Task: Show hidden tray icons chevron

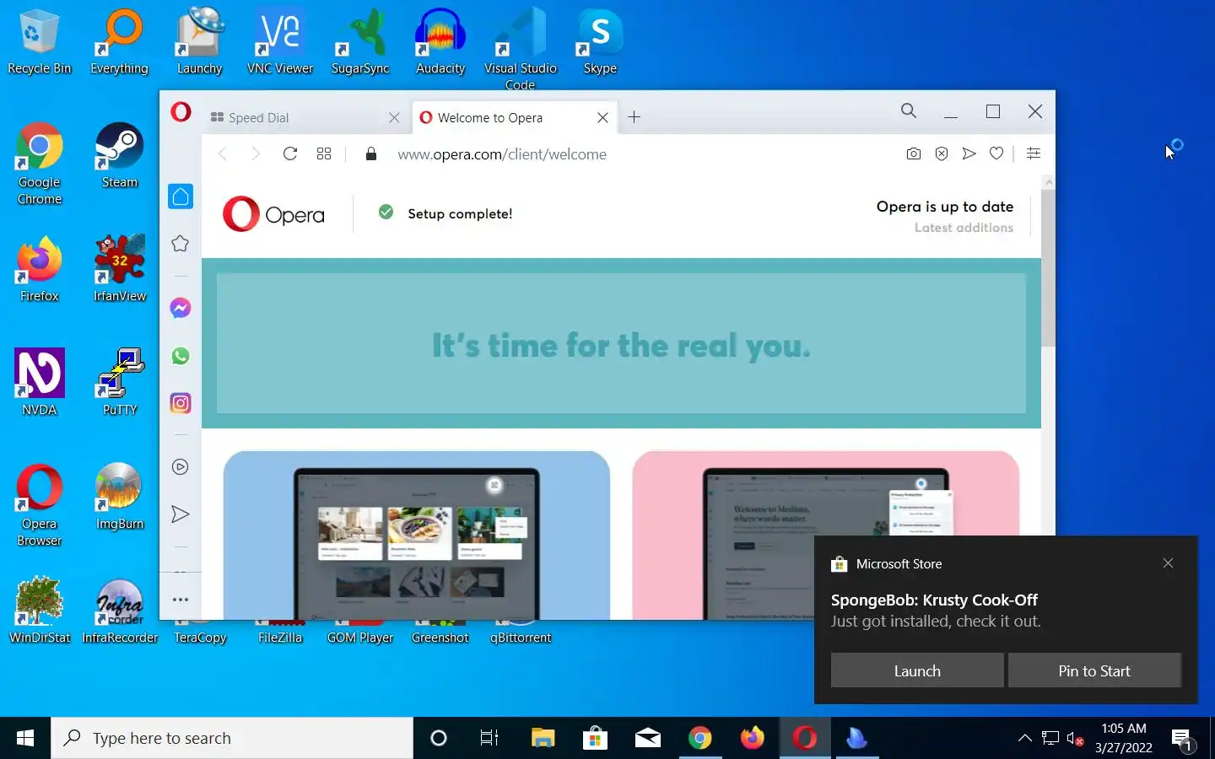Action: pos(1025,738)
